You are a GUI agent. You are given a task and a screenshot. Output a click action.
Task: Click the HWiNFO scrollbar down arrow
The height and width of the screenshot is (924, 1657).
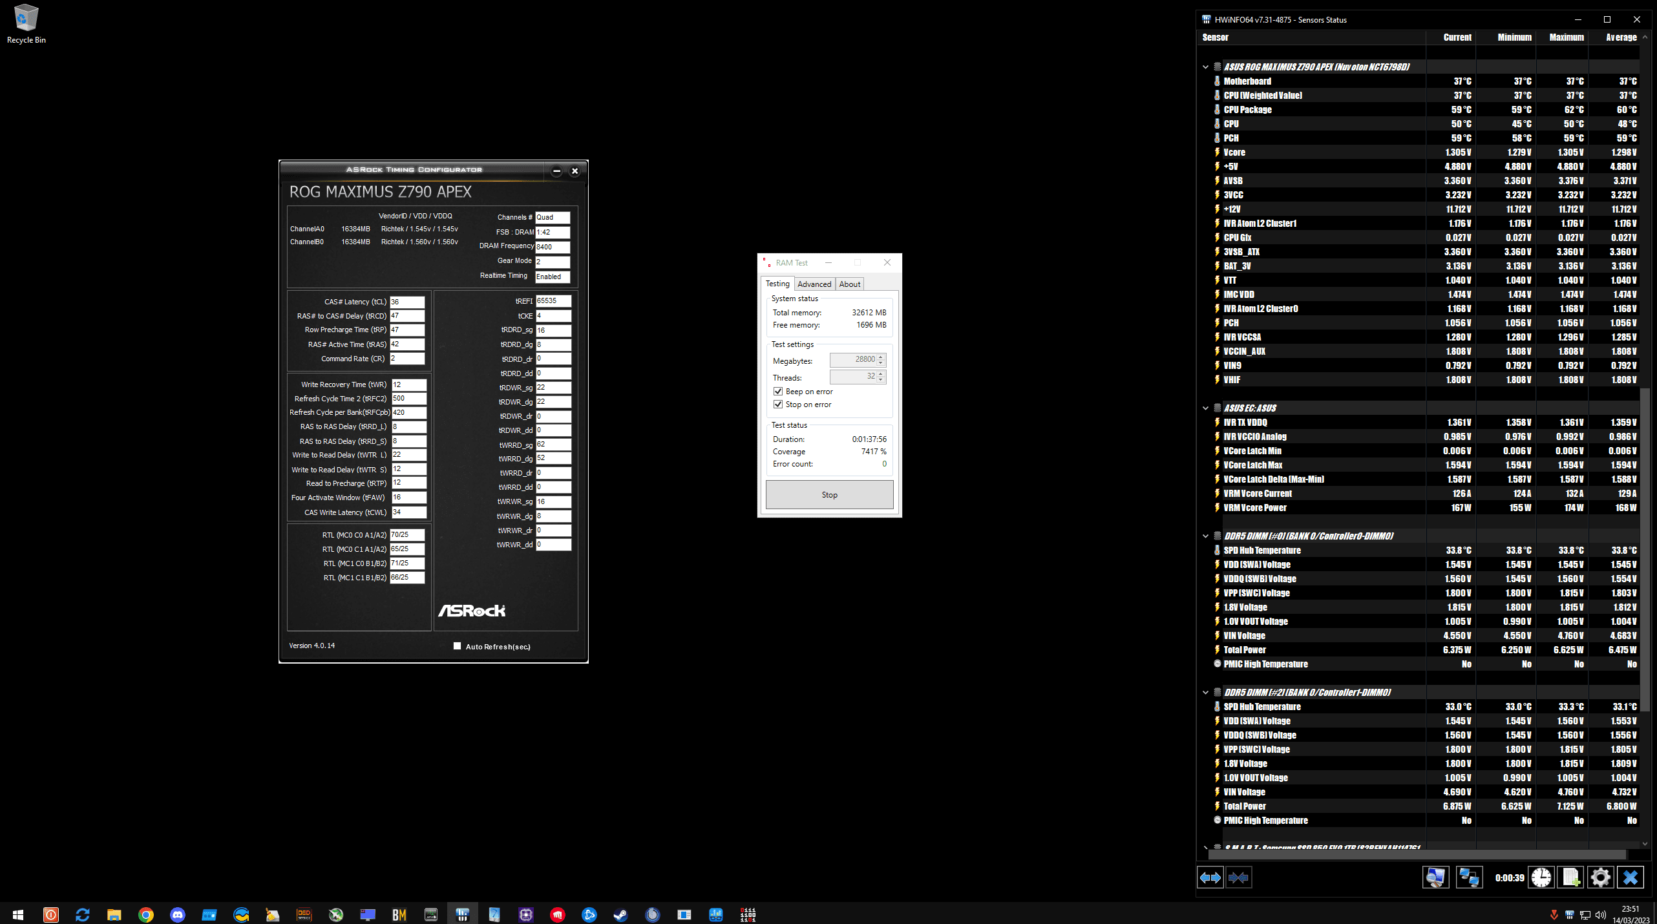1645,844
